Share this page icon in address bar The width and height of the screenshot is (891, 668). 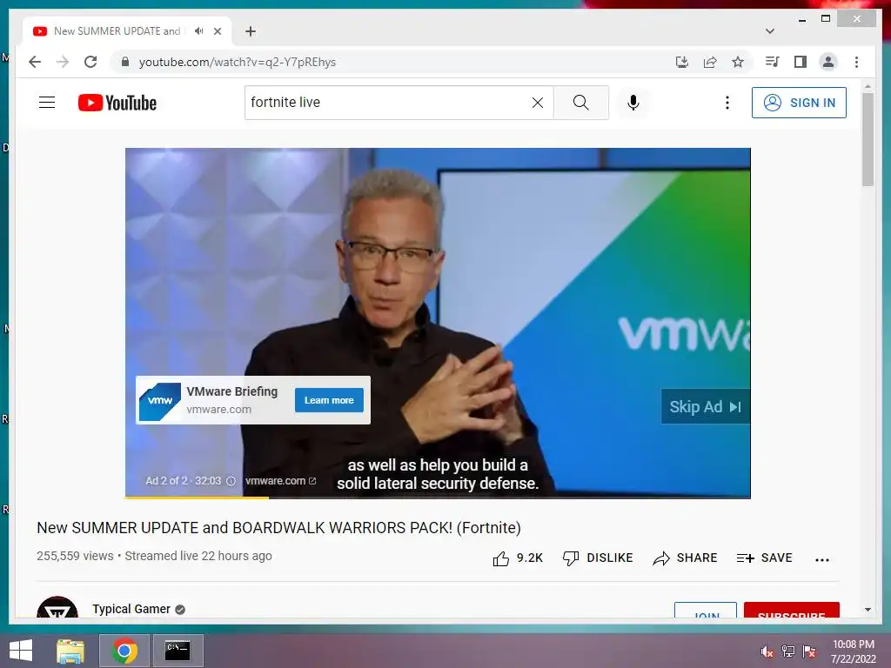pos(710,62)
